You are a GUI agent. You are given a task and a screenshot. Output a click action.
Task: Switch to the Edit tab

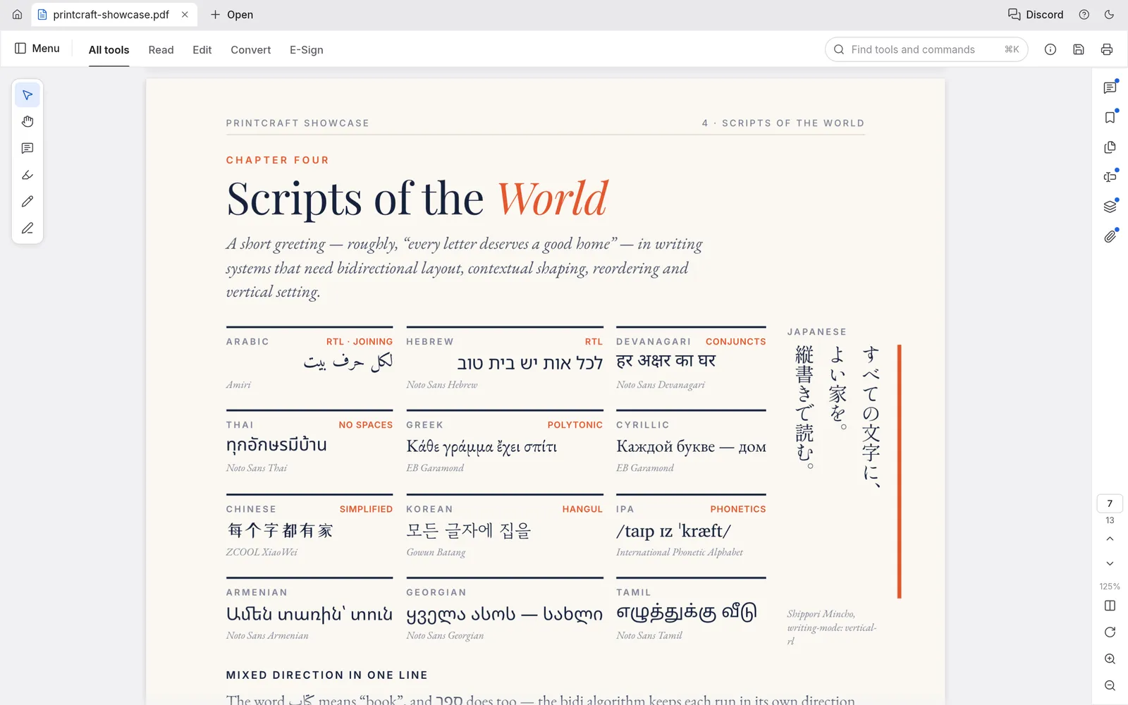[x=202, y=50]
